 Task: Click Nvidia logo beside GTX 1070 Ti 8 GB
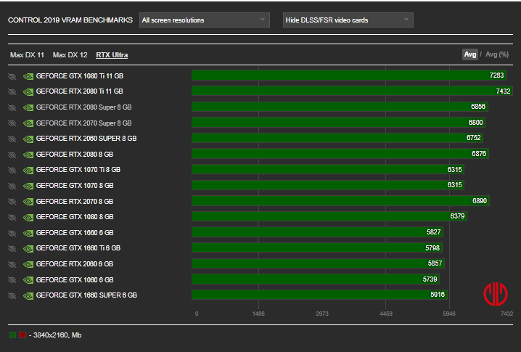[x=28, y=171]
